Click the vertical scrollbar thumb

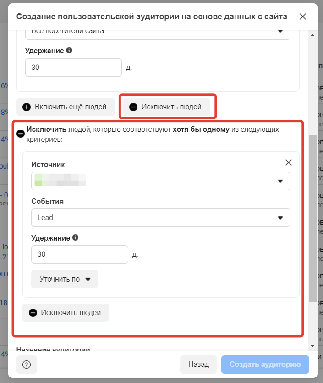(x=313, y=218)
